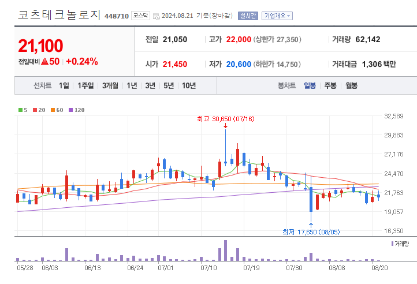Click the 거래량 value 62,142

(x=368, y=40)
